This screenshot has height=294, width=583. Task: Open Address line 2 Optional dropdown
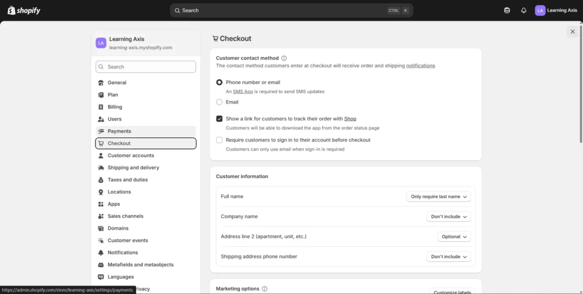[454, 237]
